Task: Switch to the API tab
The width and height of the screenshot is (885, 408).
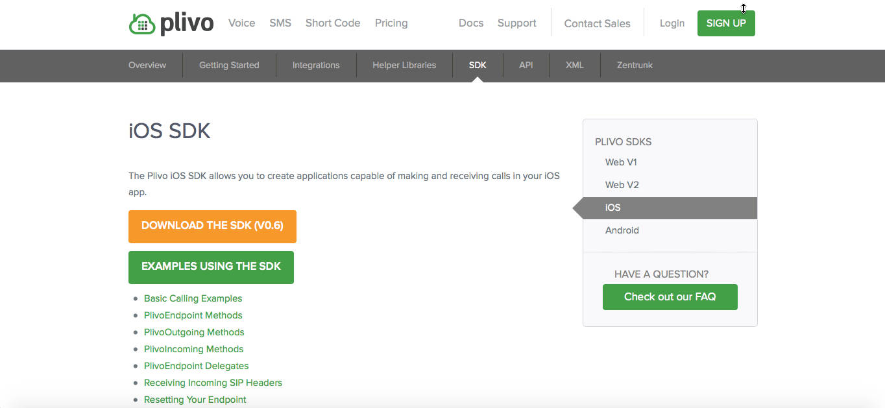Action: pos(526,65)
